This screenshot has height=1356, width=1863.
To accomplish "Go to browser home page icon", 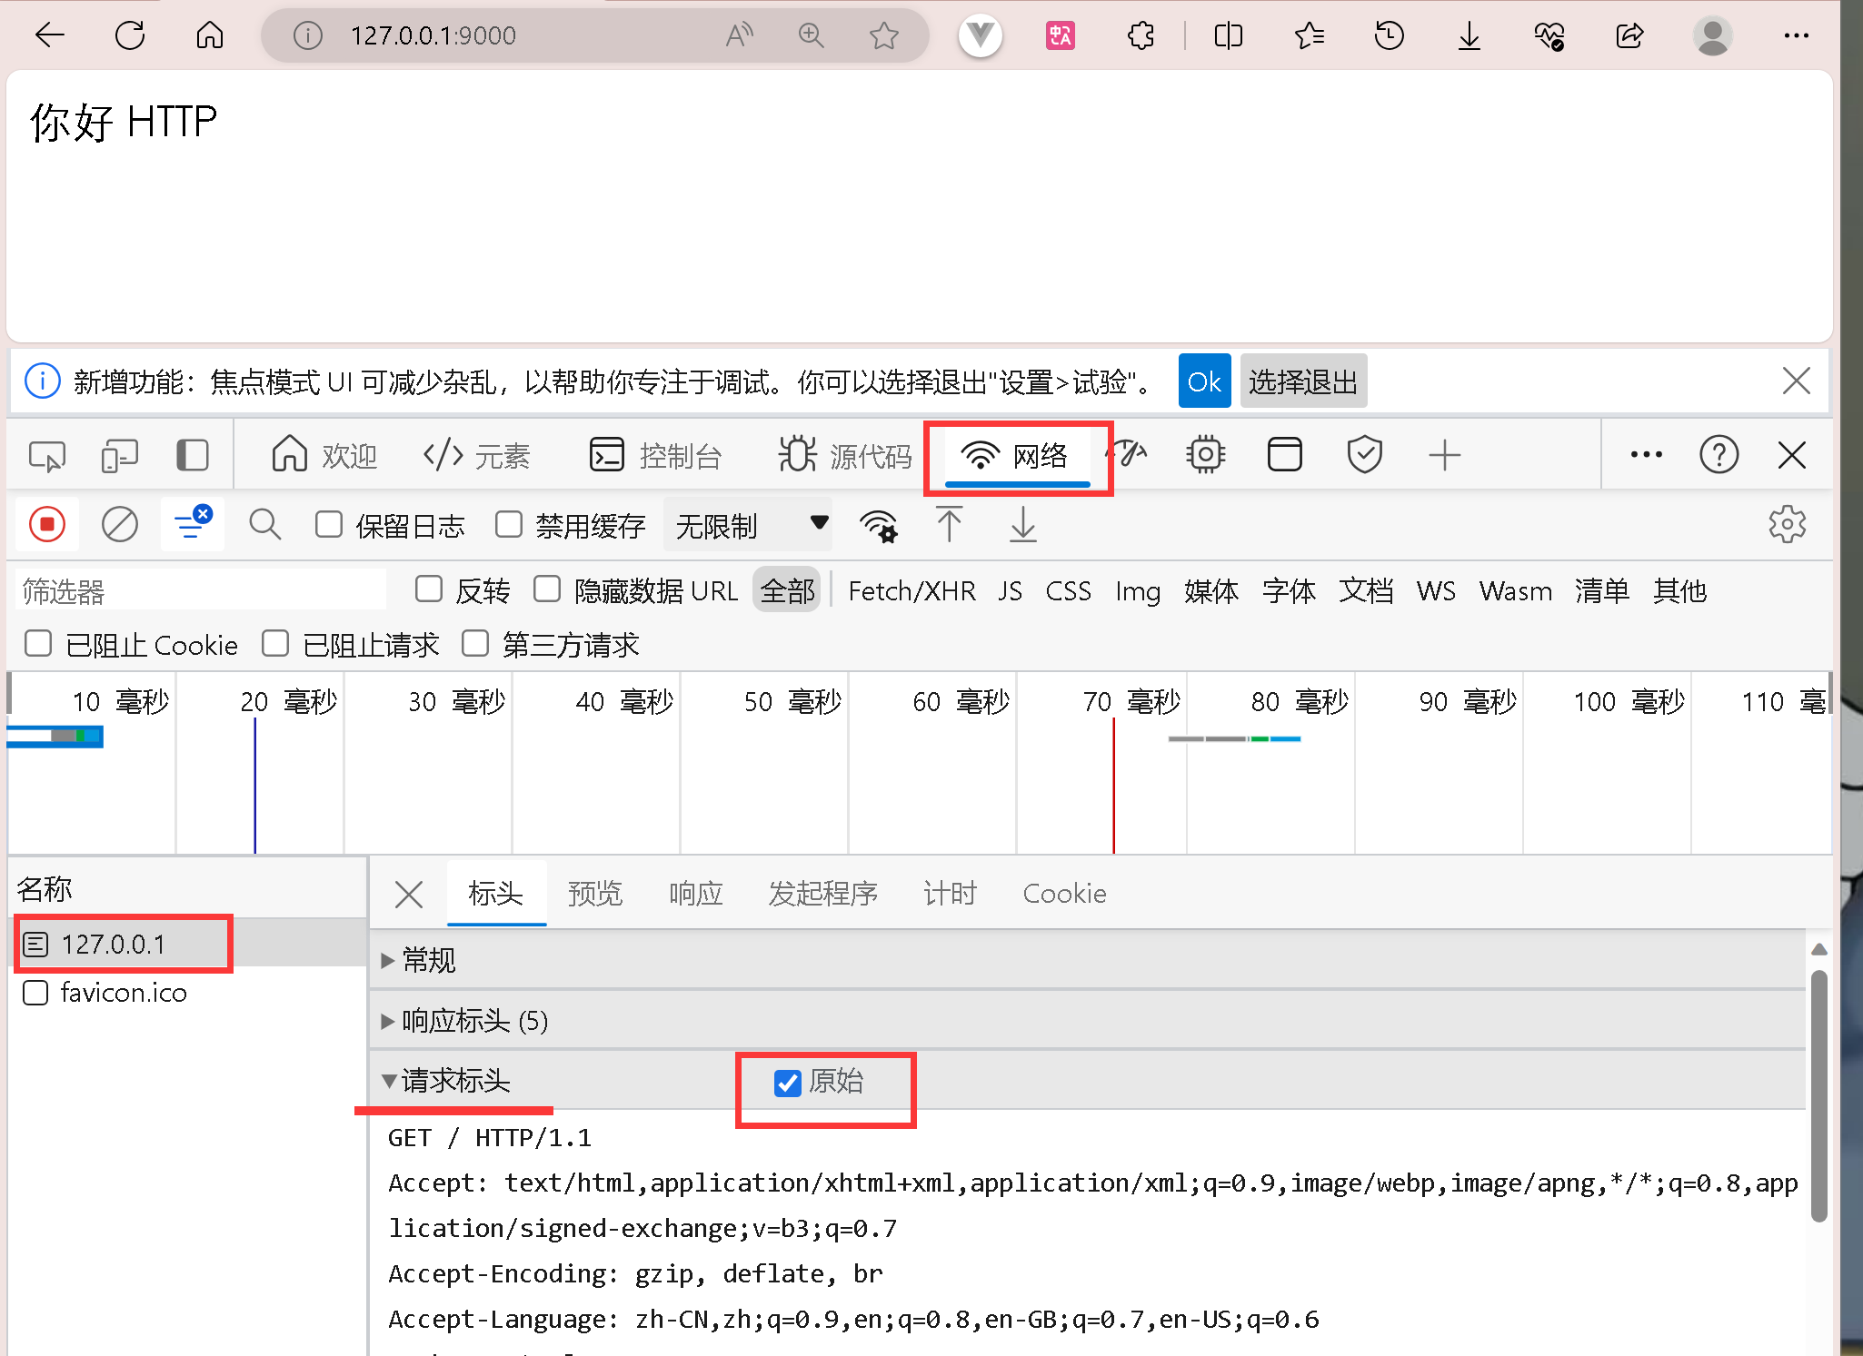I will (x=210, y=35).
